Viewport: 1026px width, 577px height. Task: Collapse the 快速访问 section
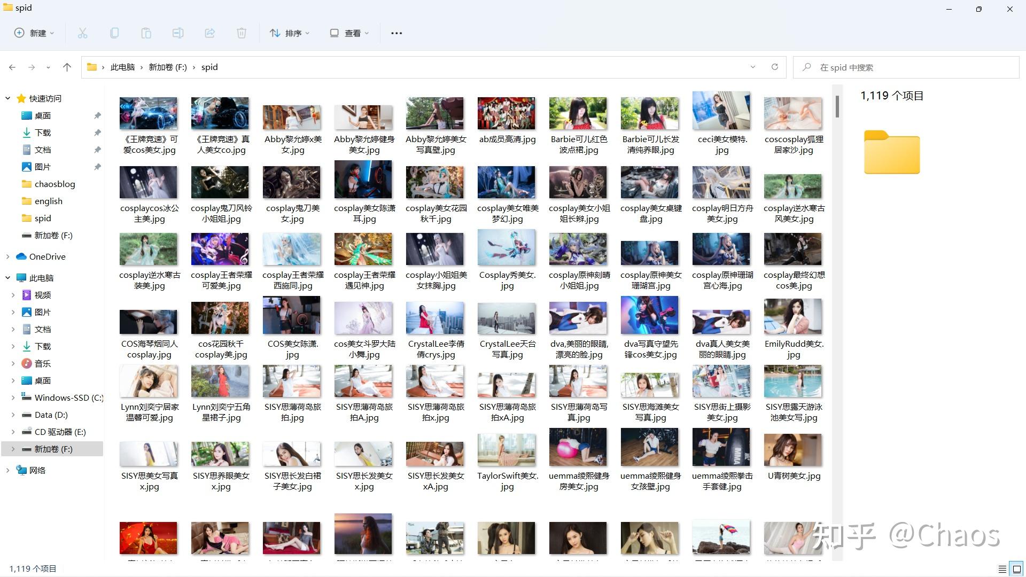(7, 98)
